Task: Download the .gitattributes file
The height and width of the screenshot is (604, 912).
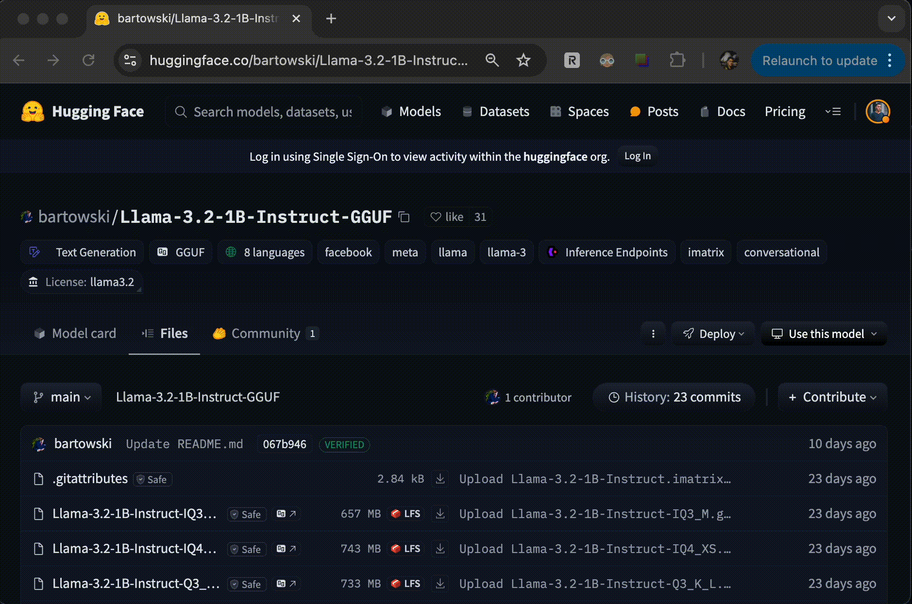Action: coord(440,479)
